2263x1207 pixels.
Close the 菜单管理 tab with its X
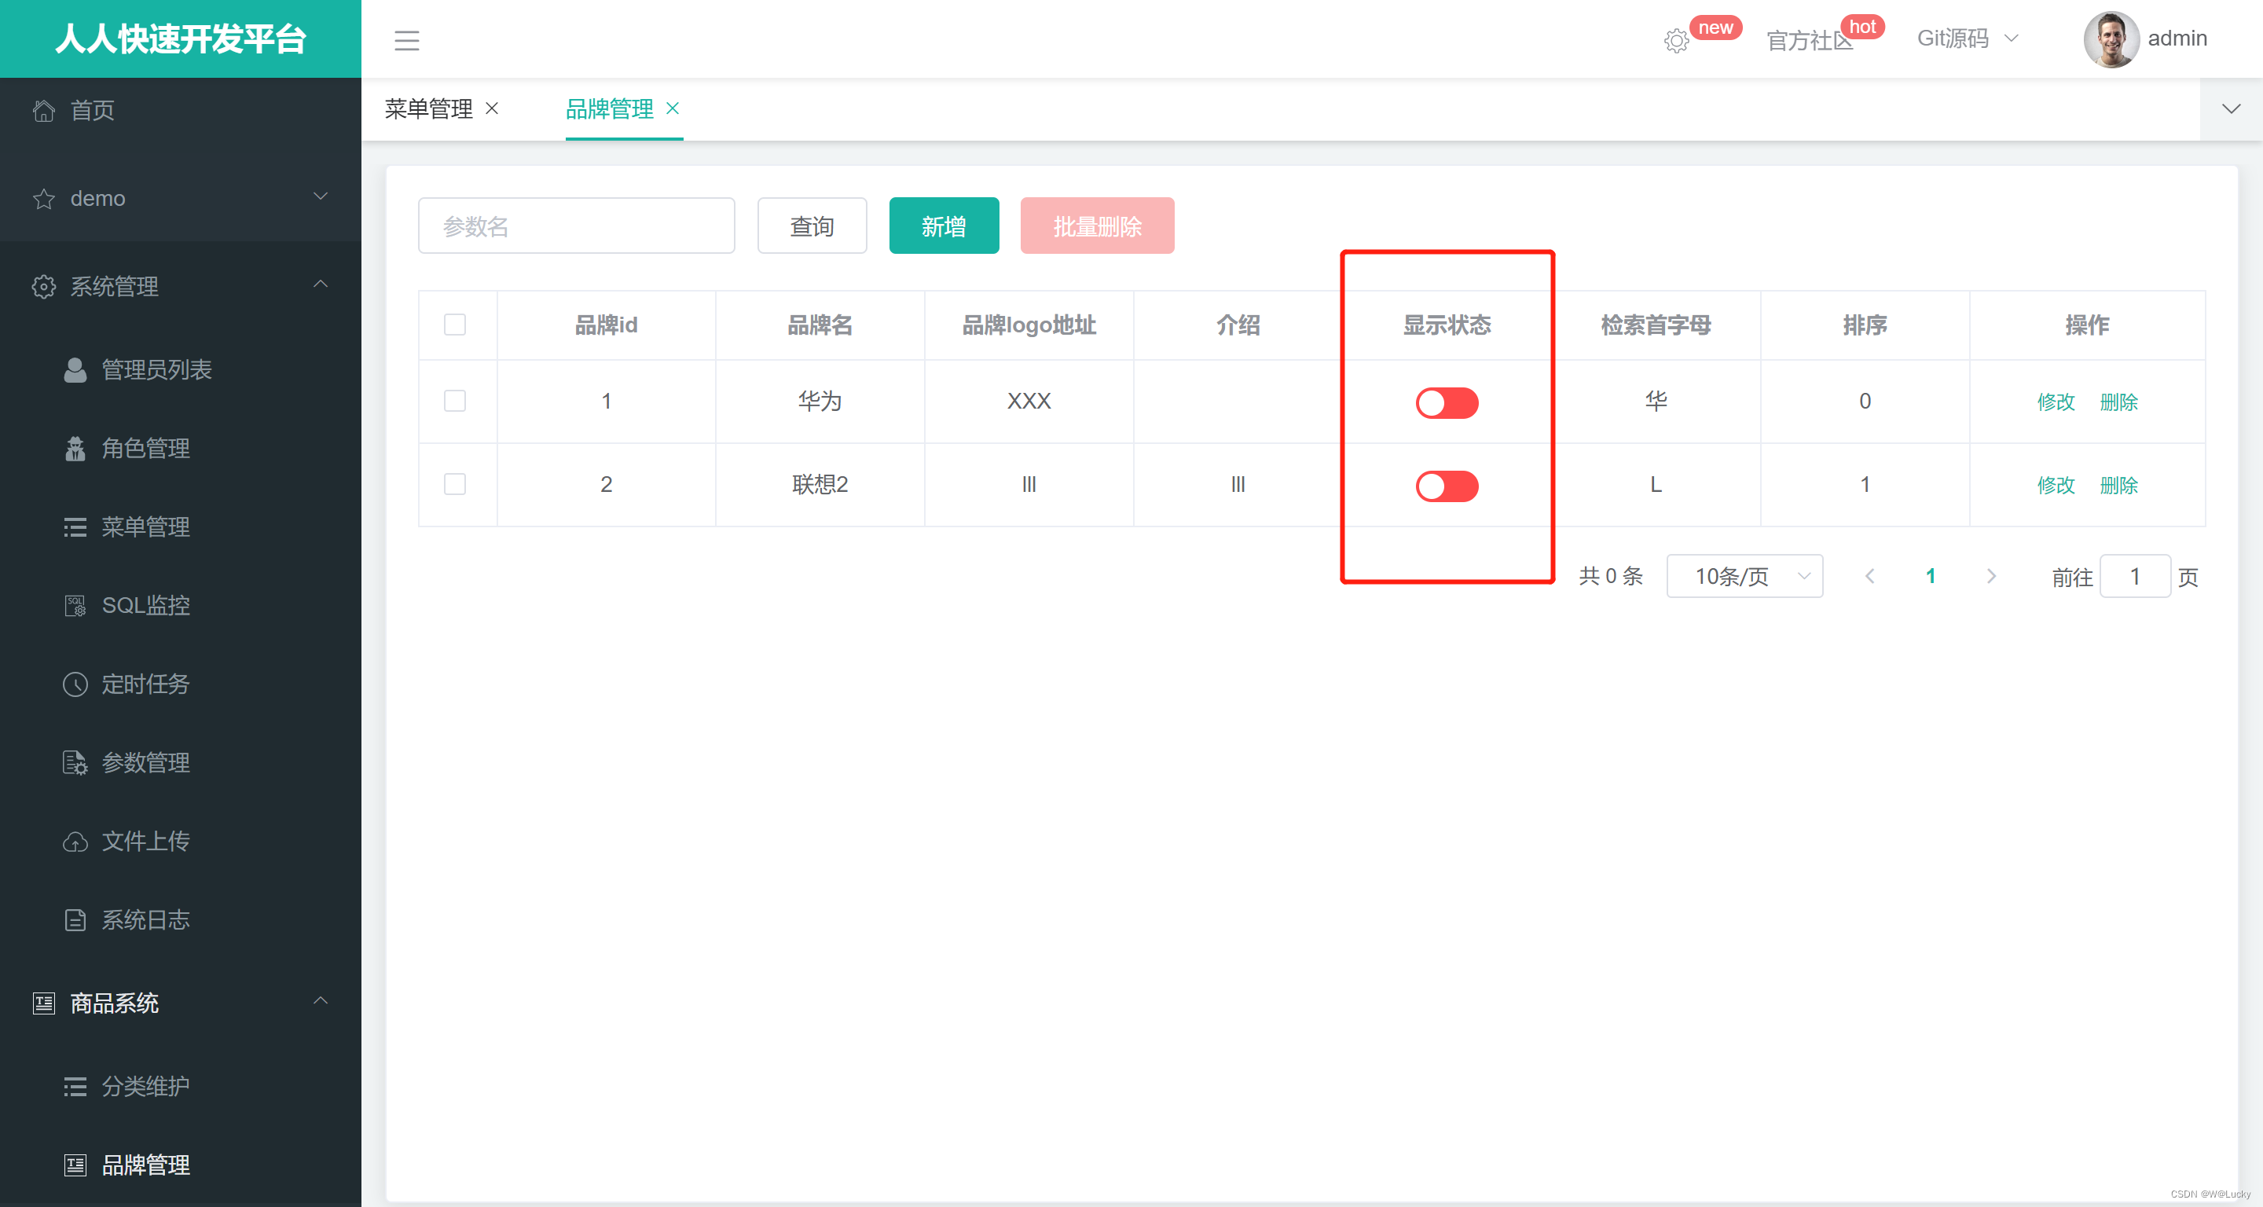point(492,108)
